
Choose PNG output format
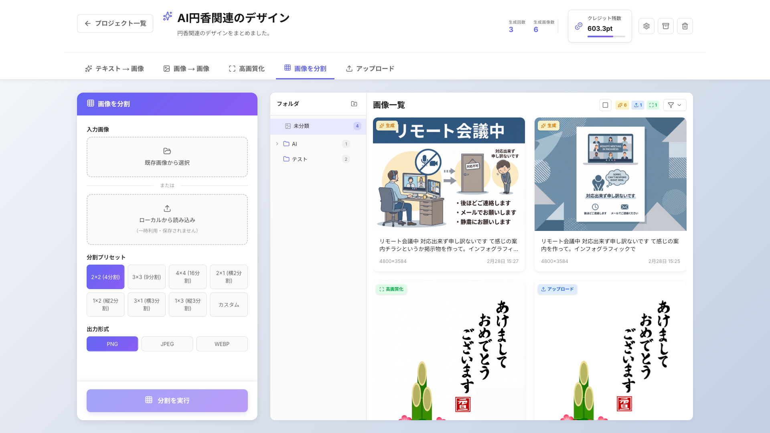pos(112,344)
